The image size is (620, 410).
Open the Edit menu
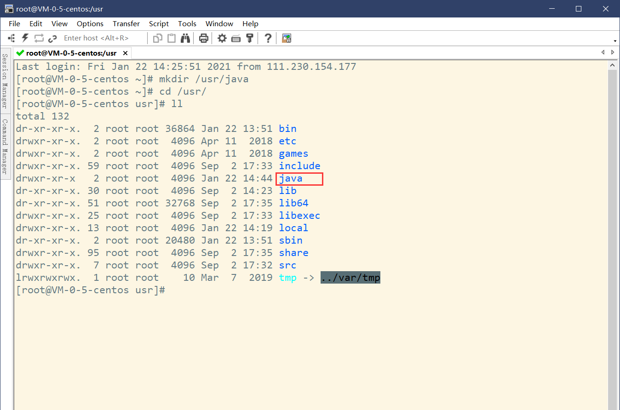36,23
